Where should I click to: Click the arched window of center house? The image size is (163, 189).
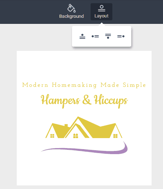tap(76, 136)
